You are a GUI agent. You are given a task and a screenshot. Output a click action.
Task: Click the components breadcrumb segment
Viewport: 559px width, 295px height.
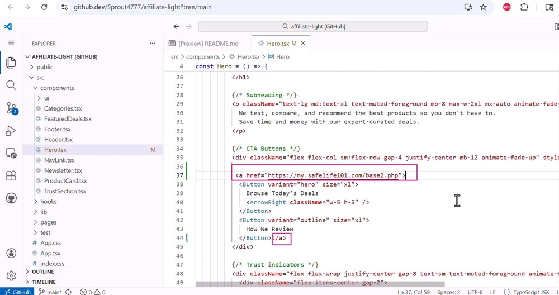pyautogui.click(x=203, y=56)
